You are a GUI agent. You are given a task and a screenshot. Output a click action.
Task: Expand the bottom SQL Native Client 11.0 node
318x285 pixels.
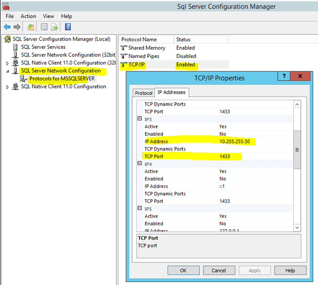pyautogui.click(x=7, y=87)
